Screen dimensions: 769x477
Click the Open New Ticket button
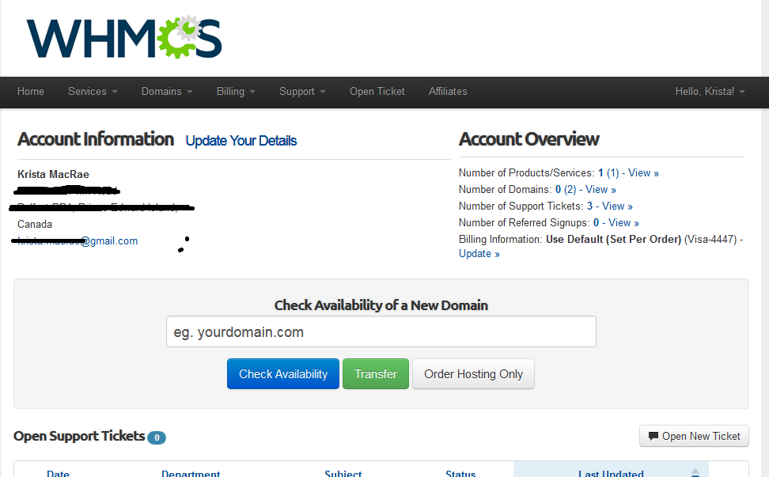coord(694,436)
